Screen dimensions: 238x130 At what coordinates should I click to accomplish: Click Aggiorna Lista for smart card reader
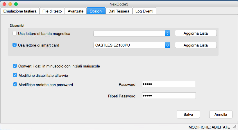click(x=196, y=45)
